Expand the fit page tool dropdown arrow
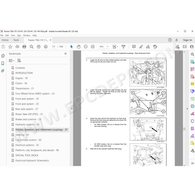Image resolution: width=195 pixels, height=195 pixels. point(117,47)
